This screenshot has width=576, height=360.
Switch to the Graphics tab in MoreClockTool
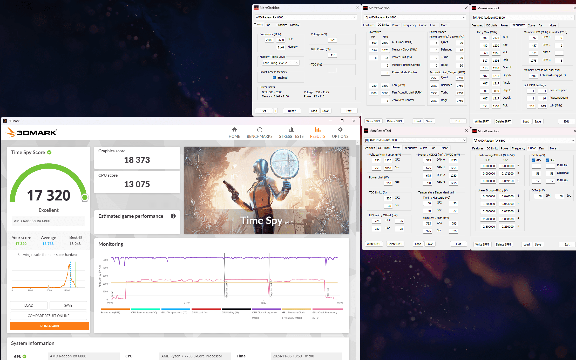pos(282,25)
